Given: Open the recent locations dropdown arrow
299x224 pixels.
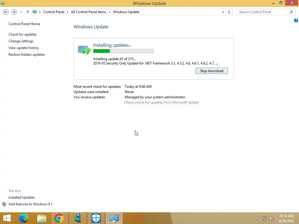Looking at the screenshot, I should [x=21, y=12].
